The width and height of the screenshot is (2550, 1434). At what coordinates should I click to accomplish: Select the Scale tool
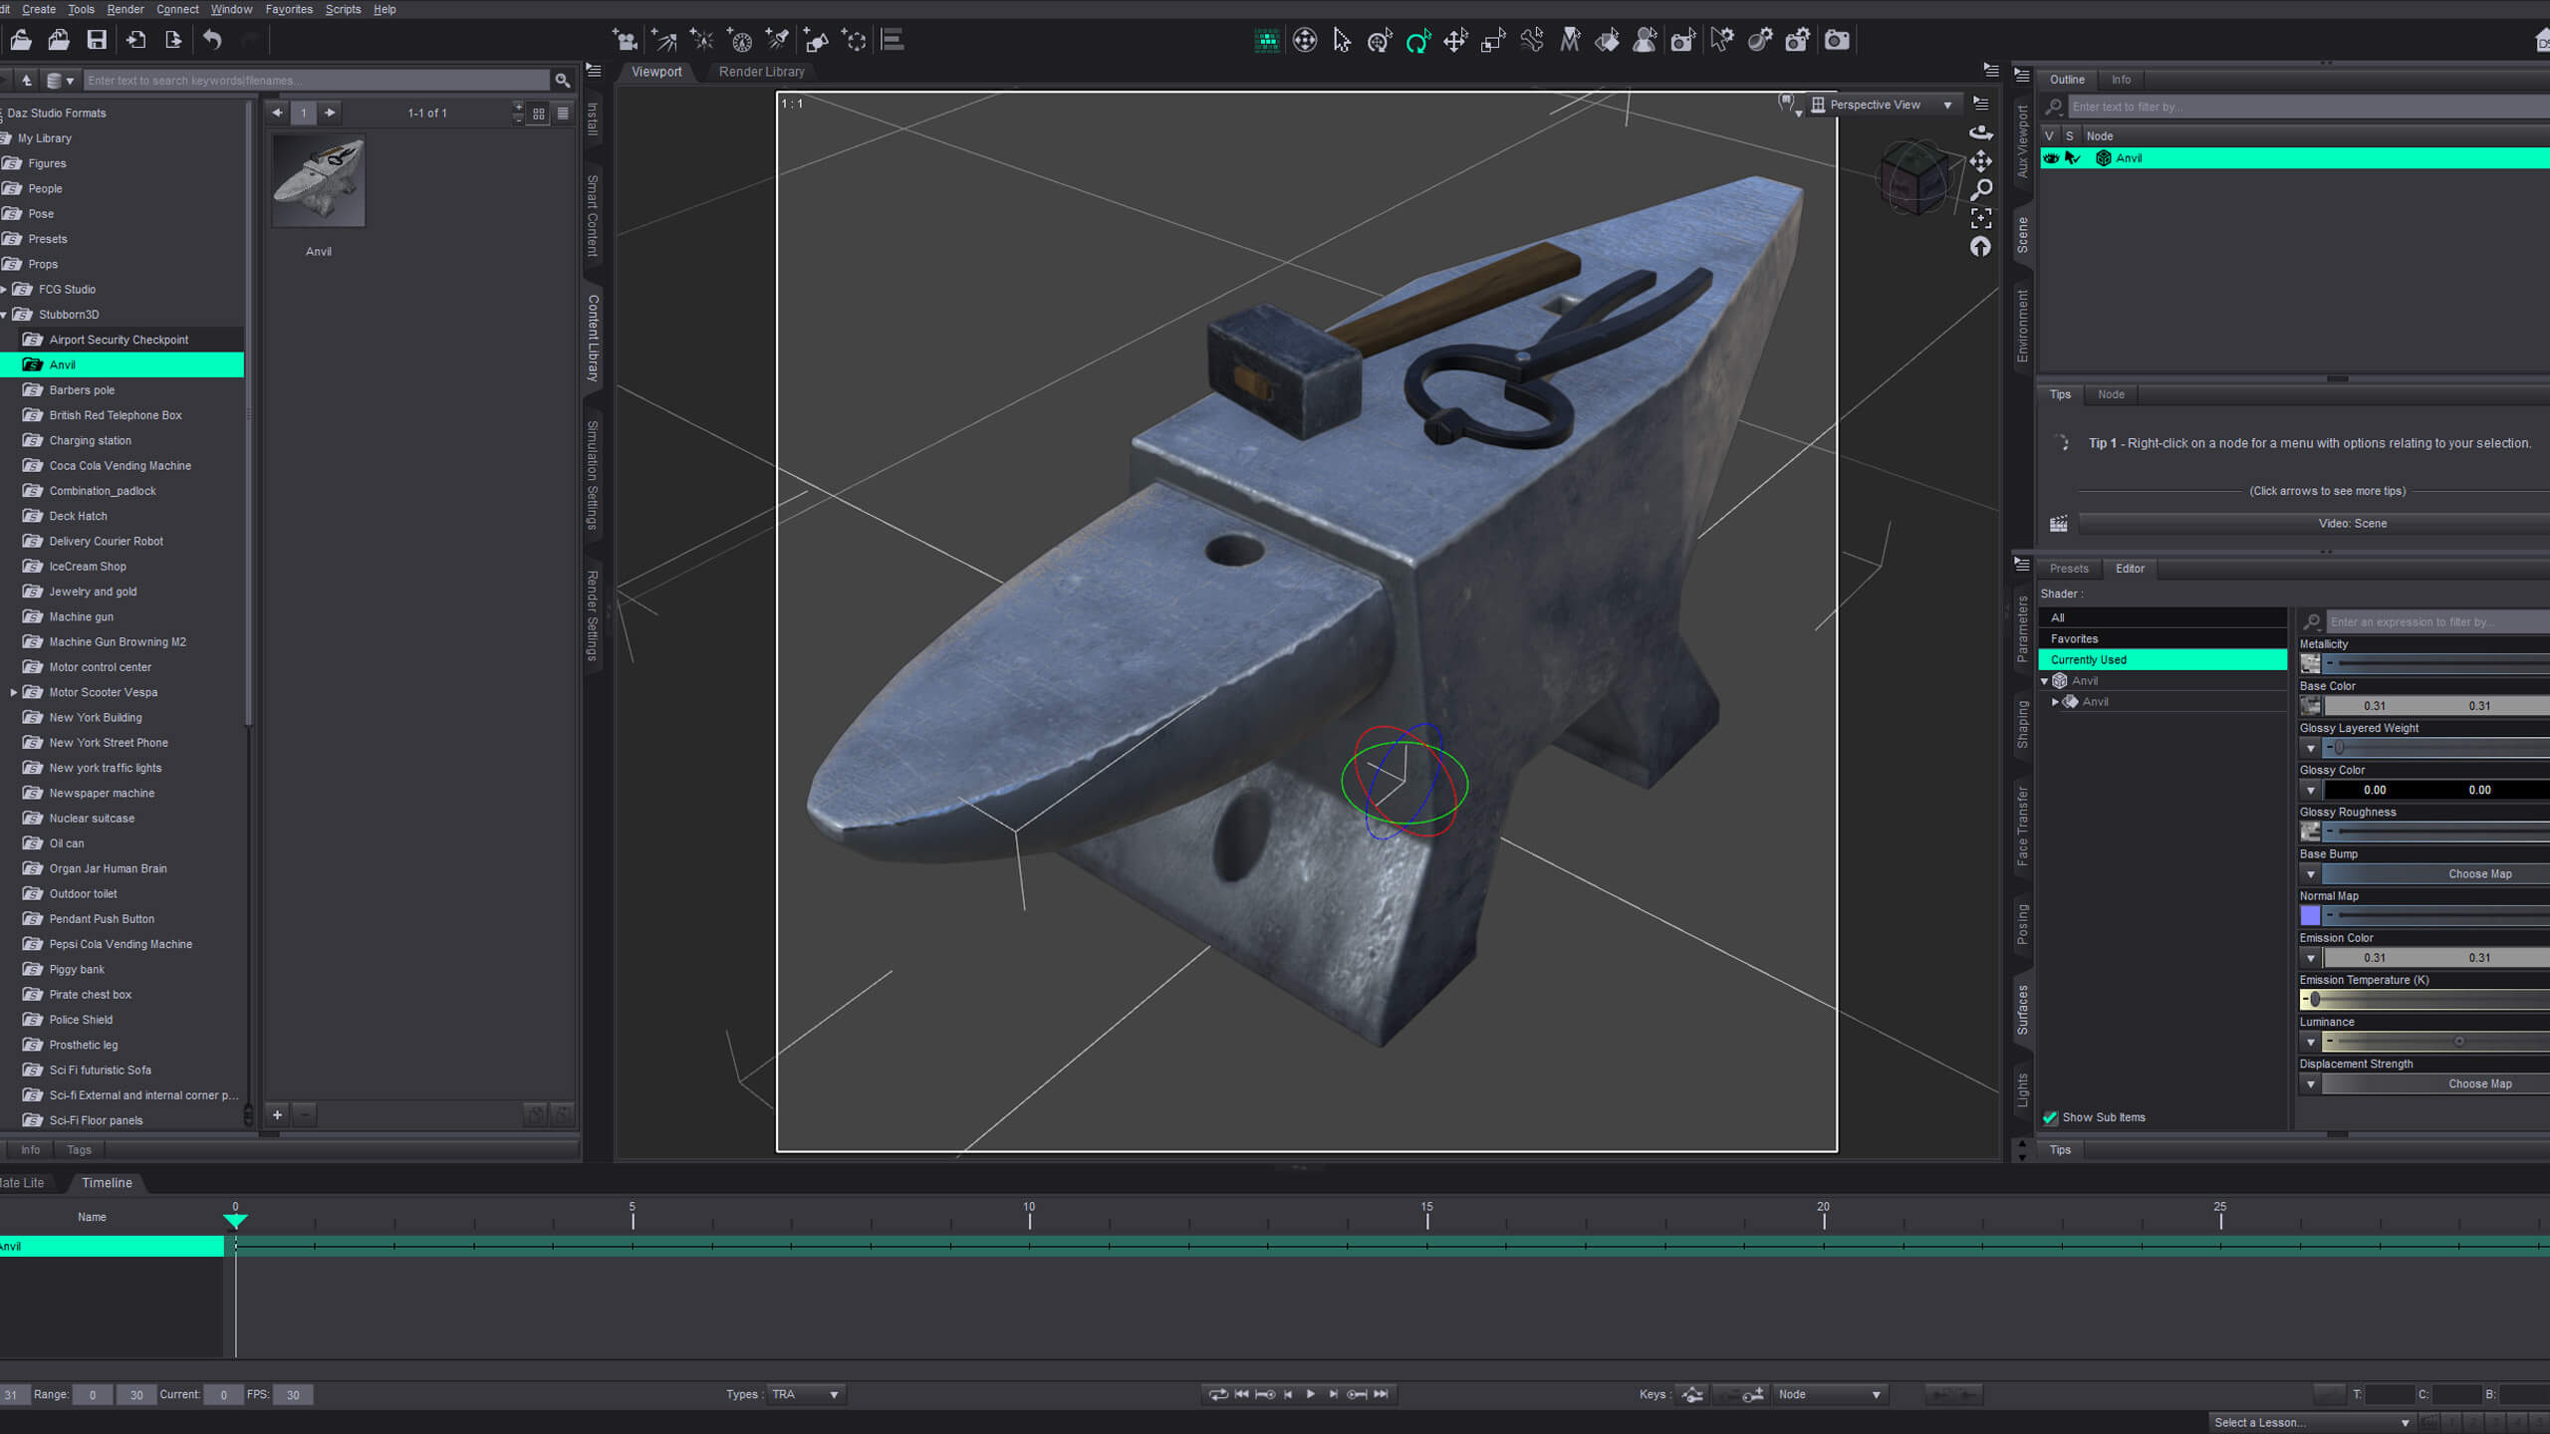(x=1493, y=40)
